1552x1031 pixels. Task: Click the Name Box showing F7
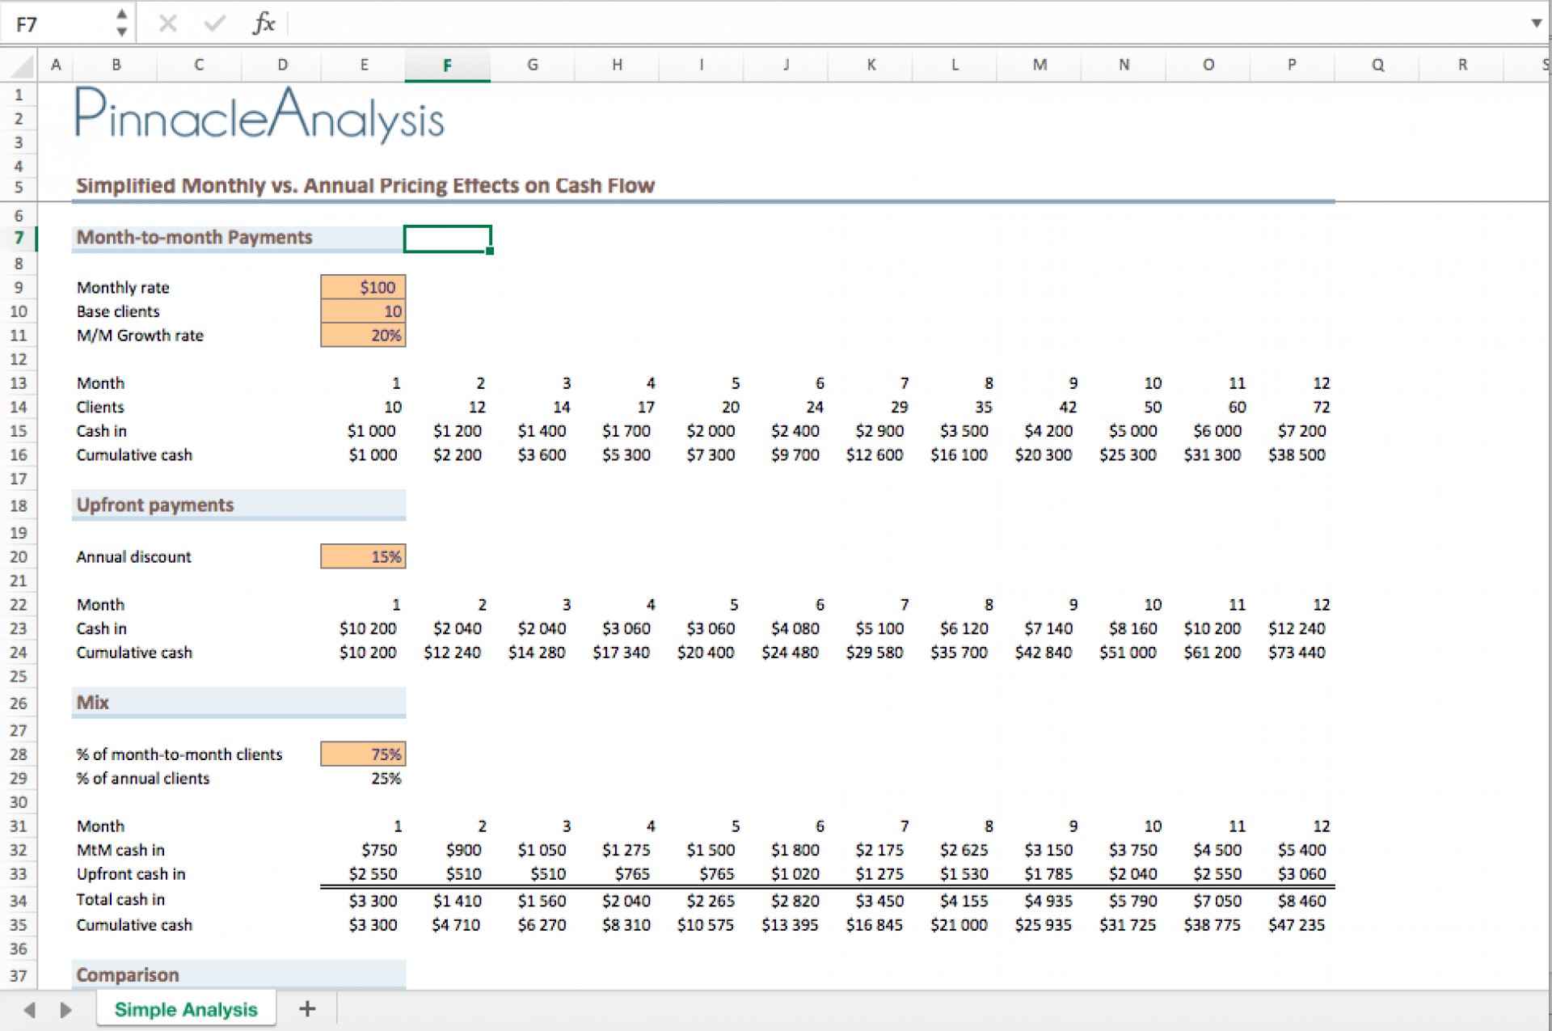(57, 23)
